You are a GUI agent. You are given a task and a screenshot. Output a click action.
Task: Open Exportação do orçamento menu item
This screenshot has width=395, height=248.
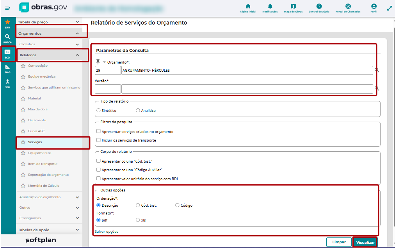coord(48,175)
